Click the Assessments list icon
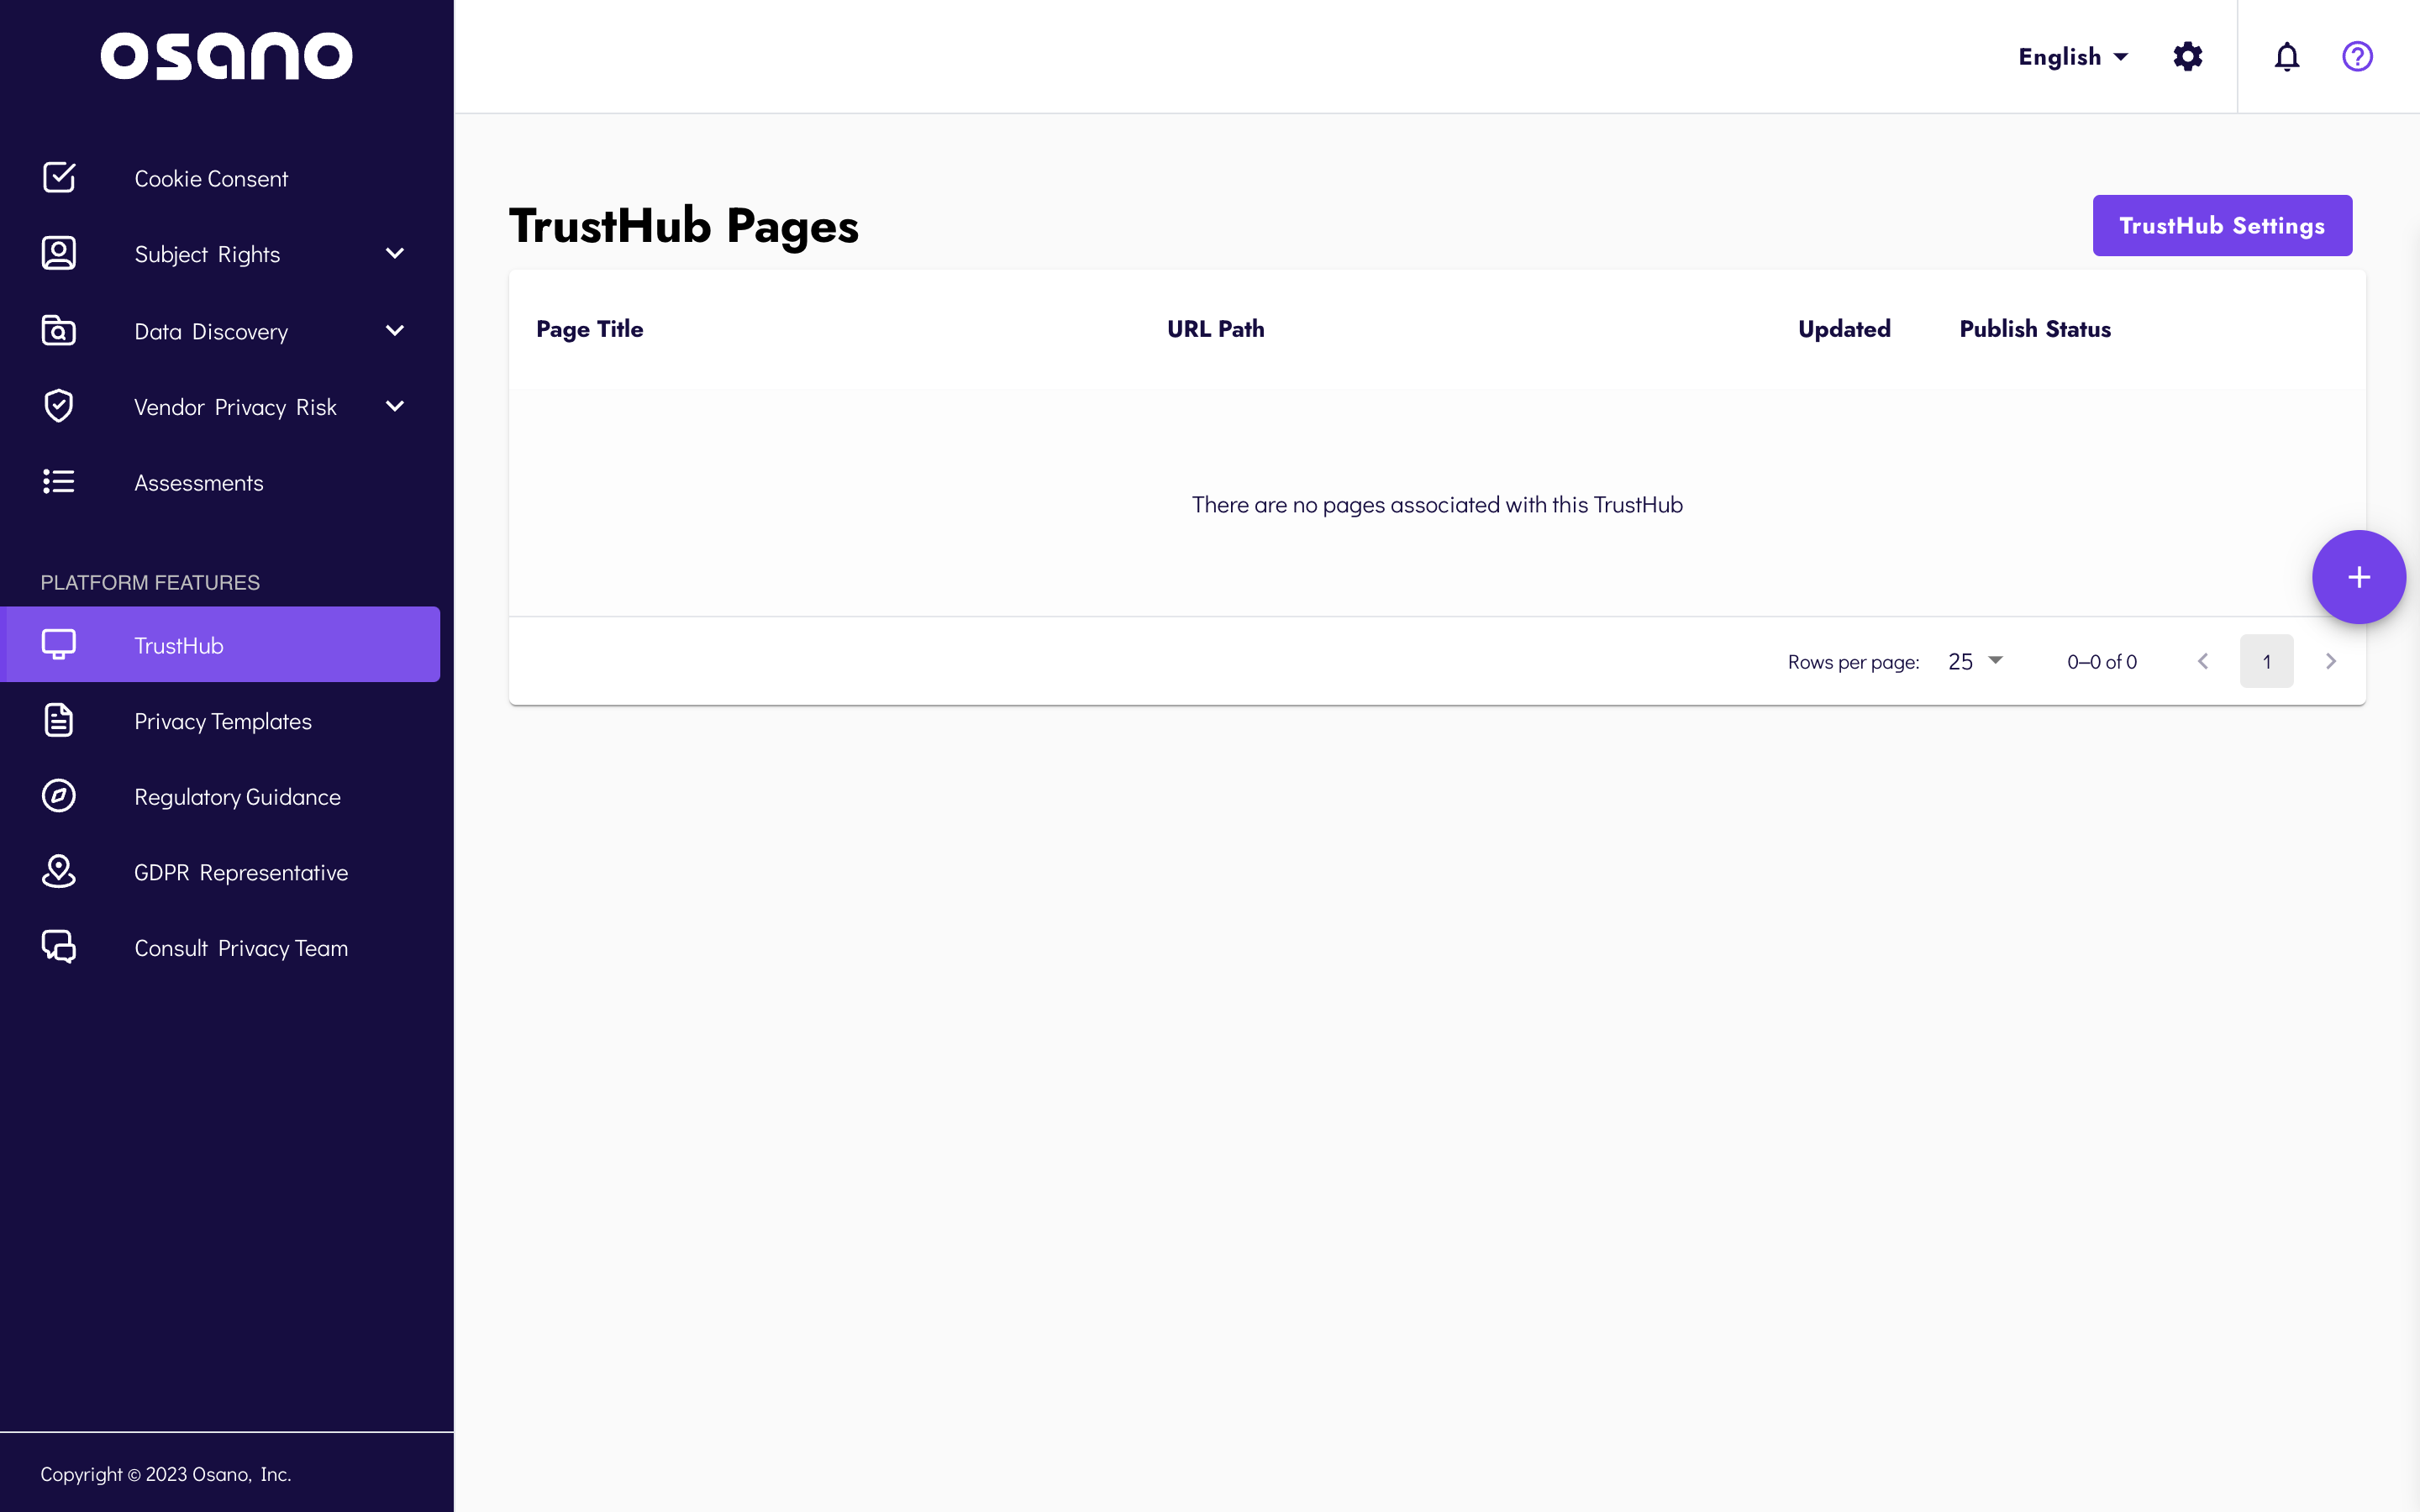Image resolution: width=2420 pixels, height=1512 pixels. point(59,482)
